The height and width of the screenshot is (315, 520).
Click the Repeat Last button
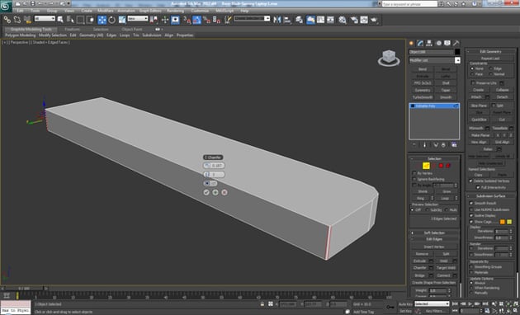[x=490, y=59]
